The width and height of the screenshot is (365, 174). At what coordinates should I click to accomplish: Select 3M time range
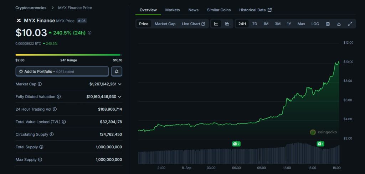click(x=277, y=24)
